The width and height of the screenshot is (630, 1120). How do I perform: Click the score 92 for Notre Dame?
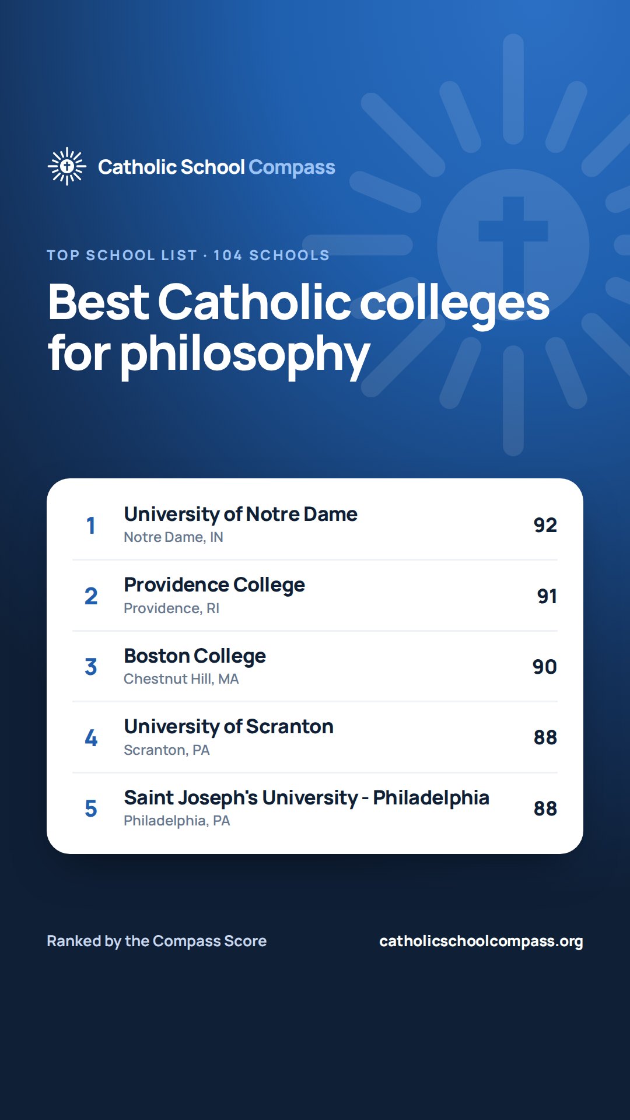pyautogui.click(x=545, y=525)
